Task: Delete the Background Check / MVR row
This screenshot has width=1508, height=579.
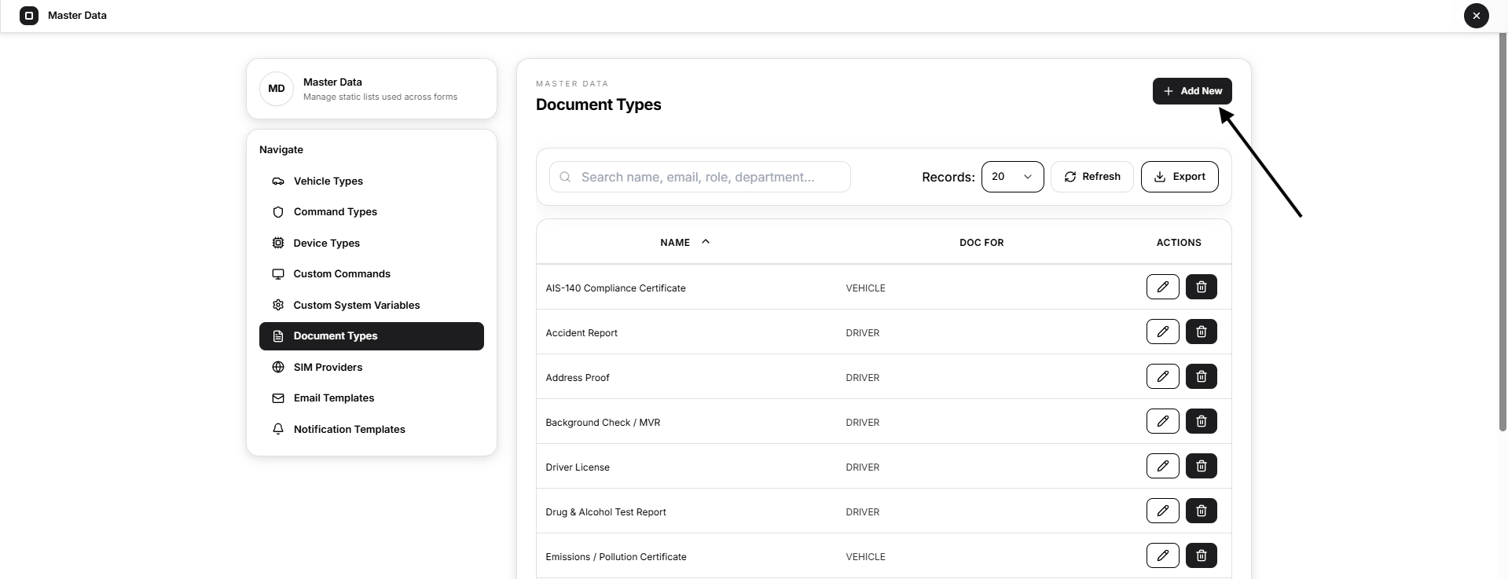Action: coord(1201,421)
